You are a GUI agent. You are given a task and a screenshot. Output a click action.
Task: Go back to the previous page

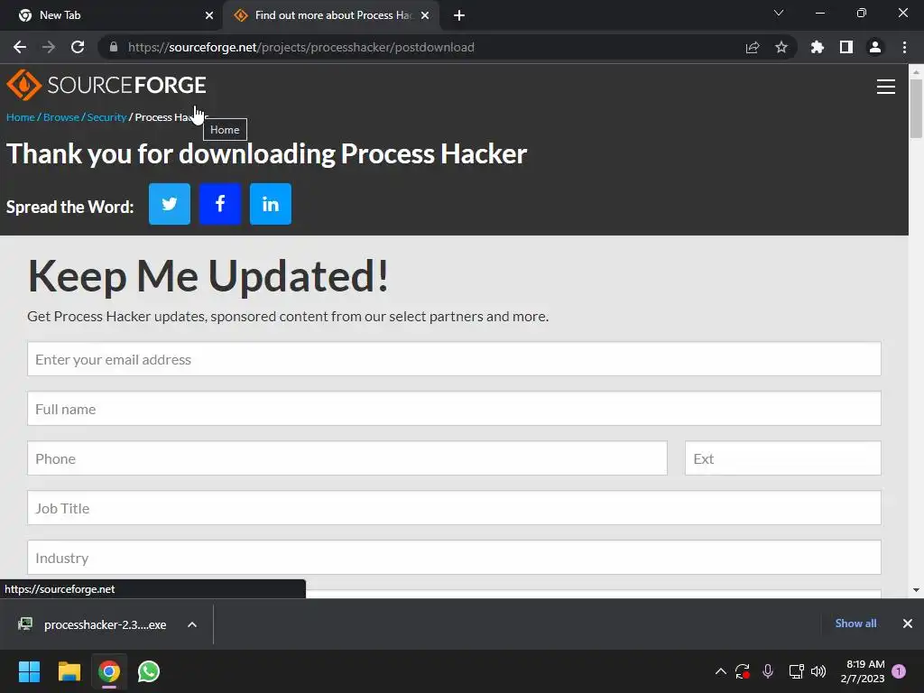pyautogui.click(x=20, y=47)
